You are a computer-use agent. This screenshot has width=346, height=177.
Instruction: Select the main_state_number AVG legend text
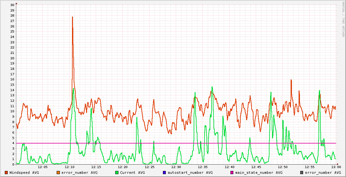[x=259, y=173]
